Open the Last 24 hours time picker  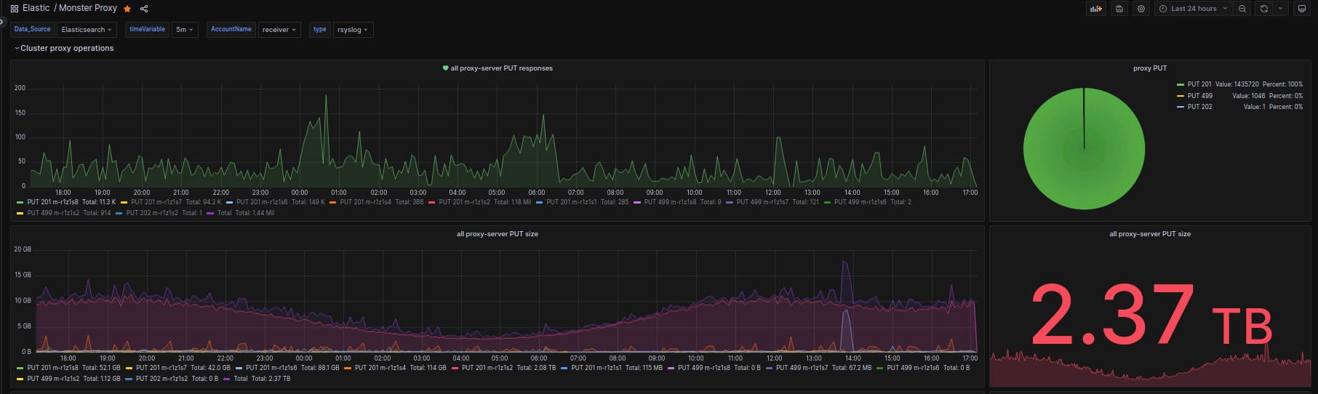(x=1194, y=9)
